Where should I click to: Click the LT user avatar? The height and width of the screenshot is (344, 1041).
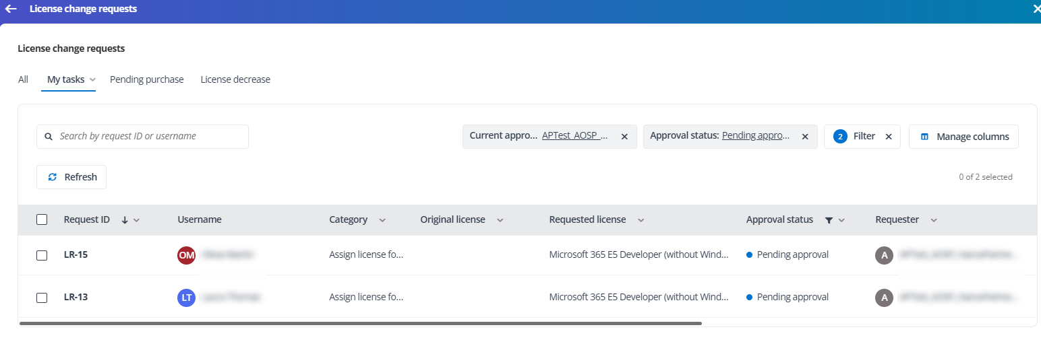click(x=186, y=298)
